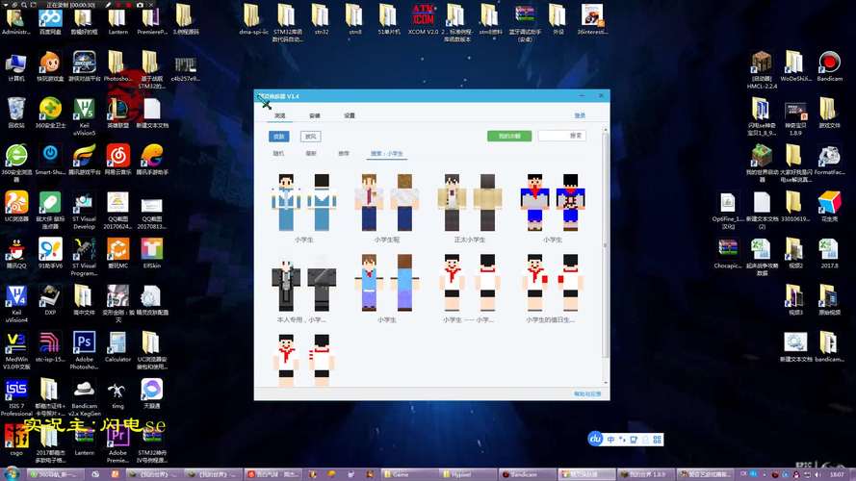Launch 英雄联盟 League of Legends shortcut
The image size is (856, 481).
pyautogui.click(x=117, y=113)
